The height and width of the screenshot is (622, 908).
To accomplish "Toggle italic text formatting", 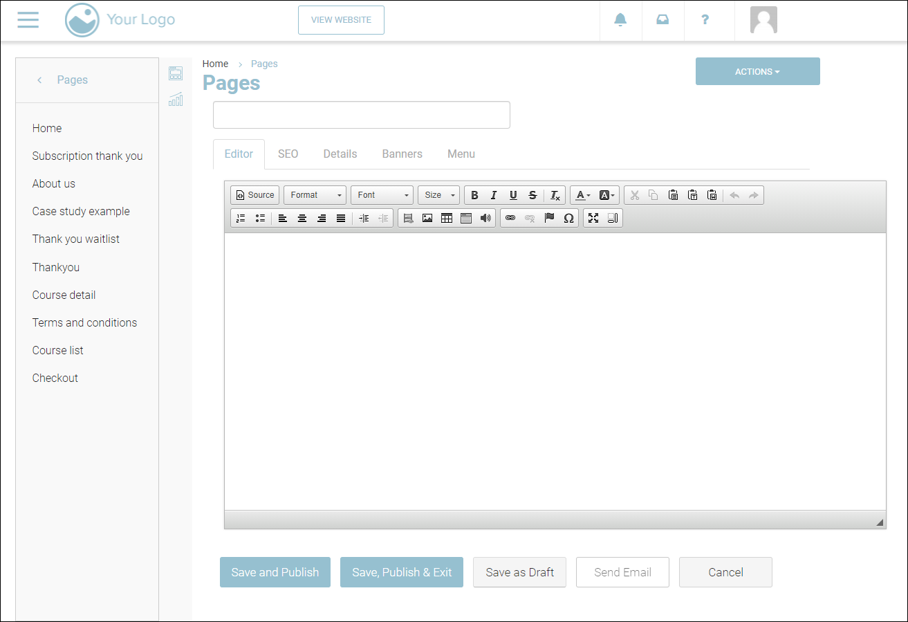I will 494,195.
